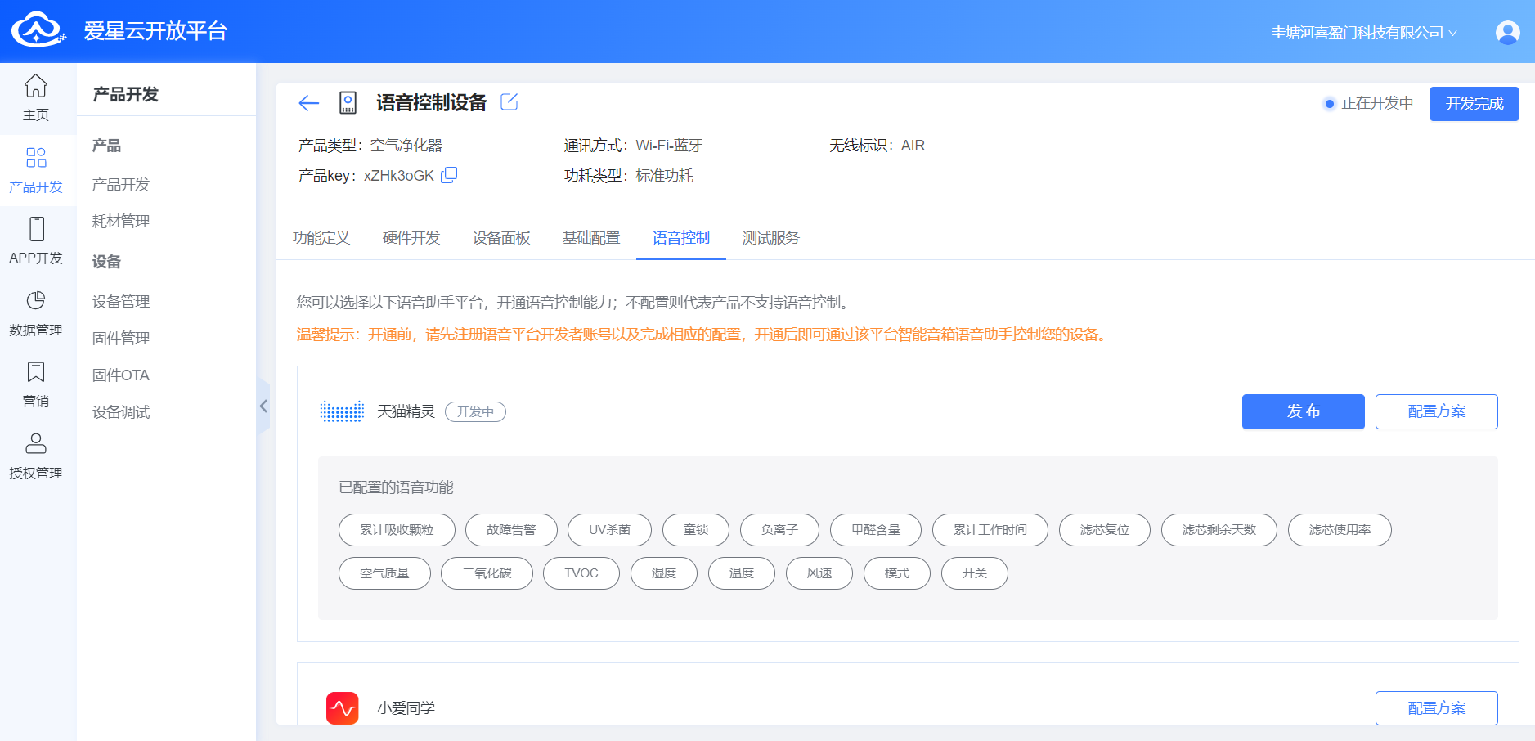Click the user avatar icon
Screen dimensions: 1535x741
pos(1507,32)
